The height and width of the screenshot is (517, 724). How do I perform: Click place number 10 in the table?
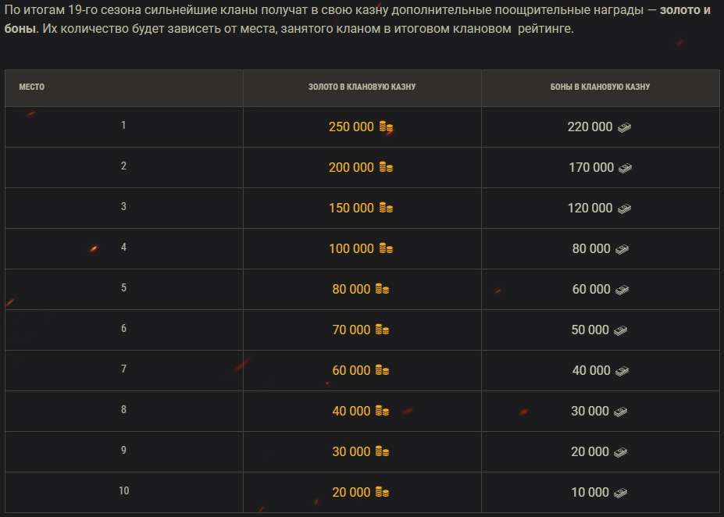click(123, 491)
